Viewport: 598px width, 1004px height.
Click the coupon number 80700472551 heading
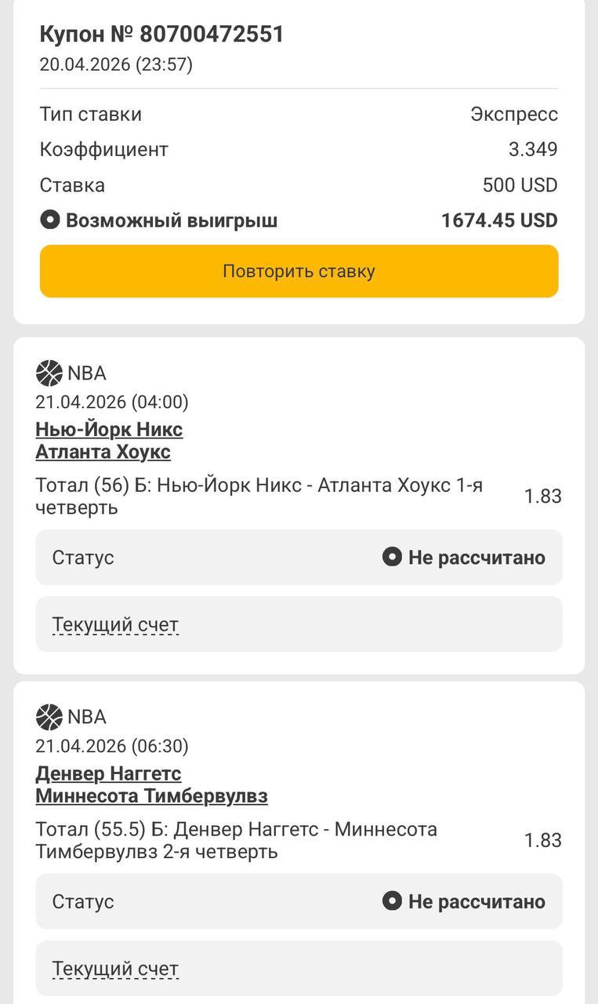161,35
